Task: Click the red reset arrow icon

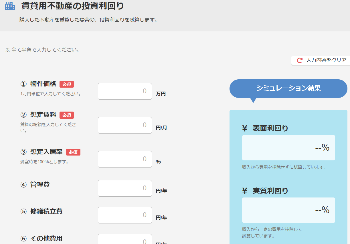Action: tap(300, 60)
